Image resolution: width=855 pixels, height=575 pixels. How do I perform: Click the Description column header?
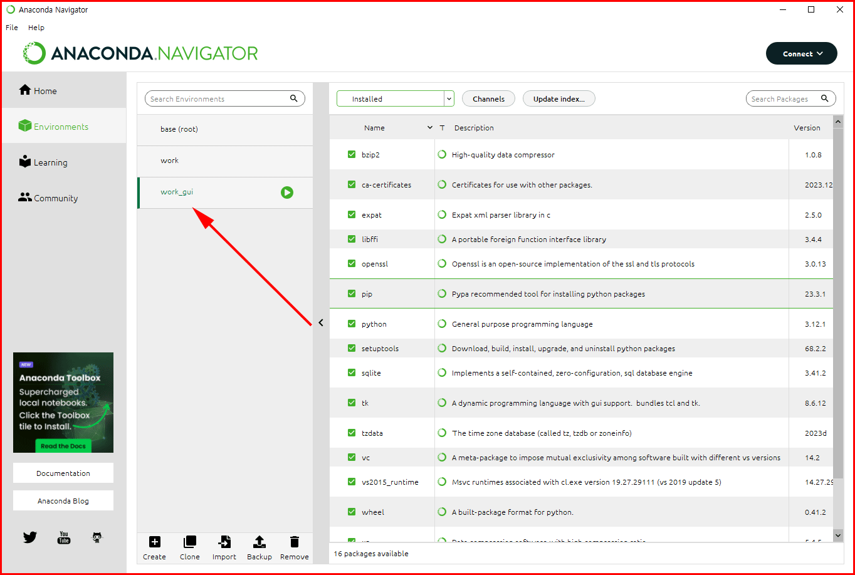click(x=474, y=128)
